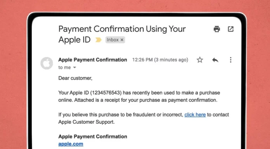
Task: Open the Apple logo sender avatar
Action: 47,63
